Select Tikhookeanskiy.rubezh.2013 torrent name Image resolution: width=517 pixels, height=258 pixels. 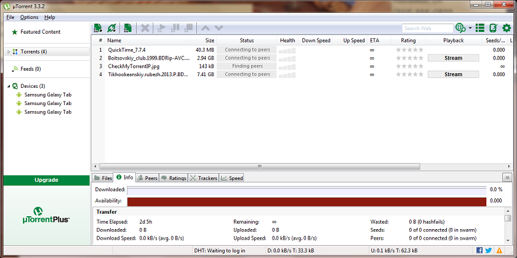click(148, 74)
